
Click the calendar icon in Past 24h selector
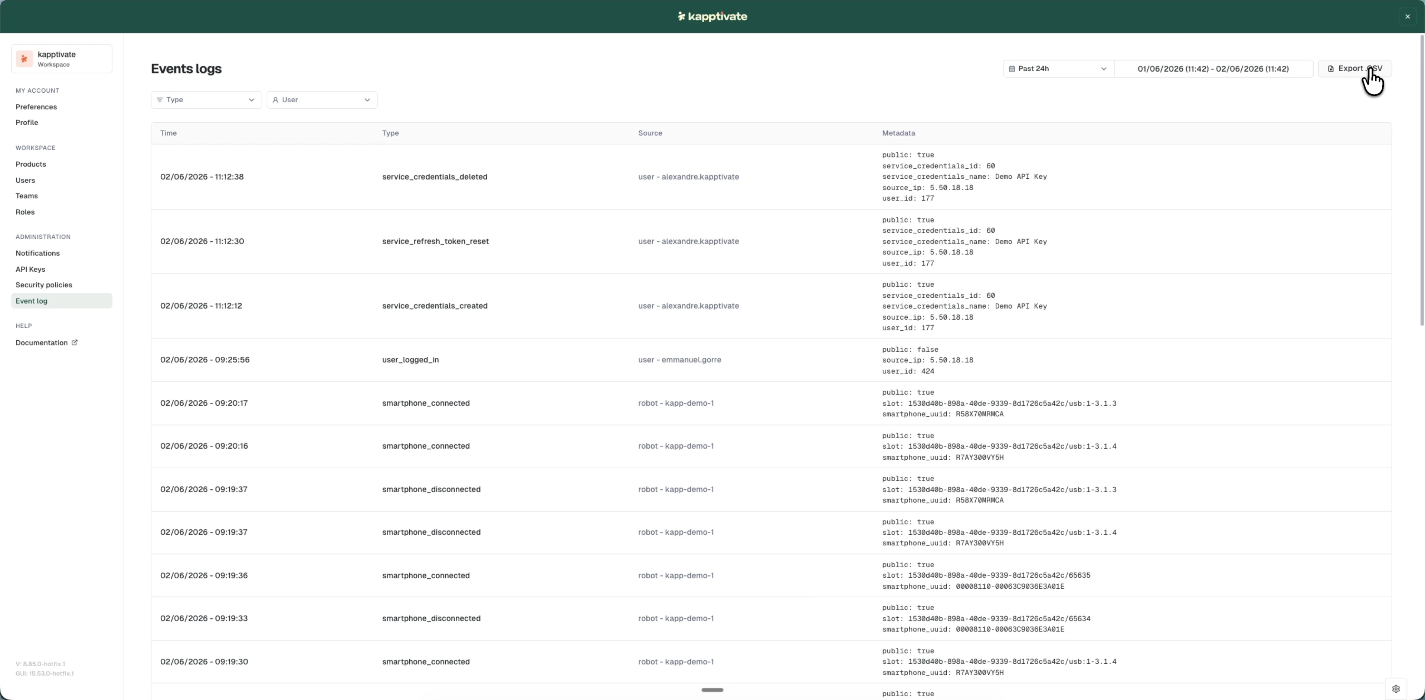click(1012, 69)
